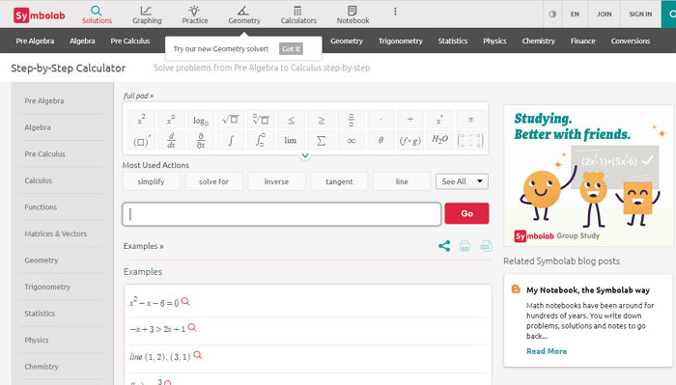The image size is (676, 385).
Task: Select Pre Calculus in top menu
Action: pos(129,41)
